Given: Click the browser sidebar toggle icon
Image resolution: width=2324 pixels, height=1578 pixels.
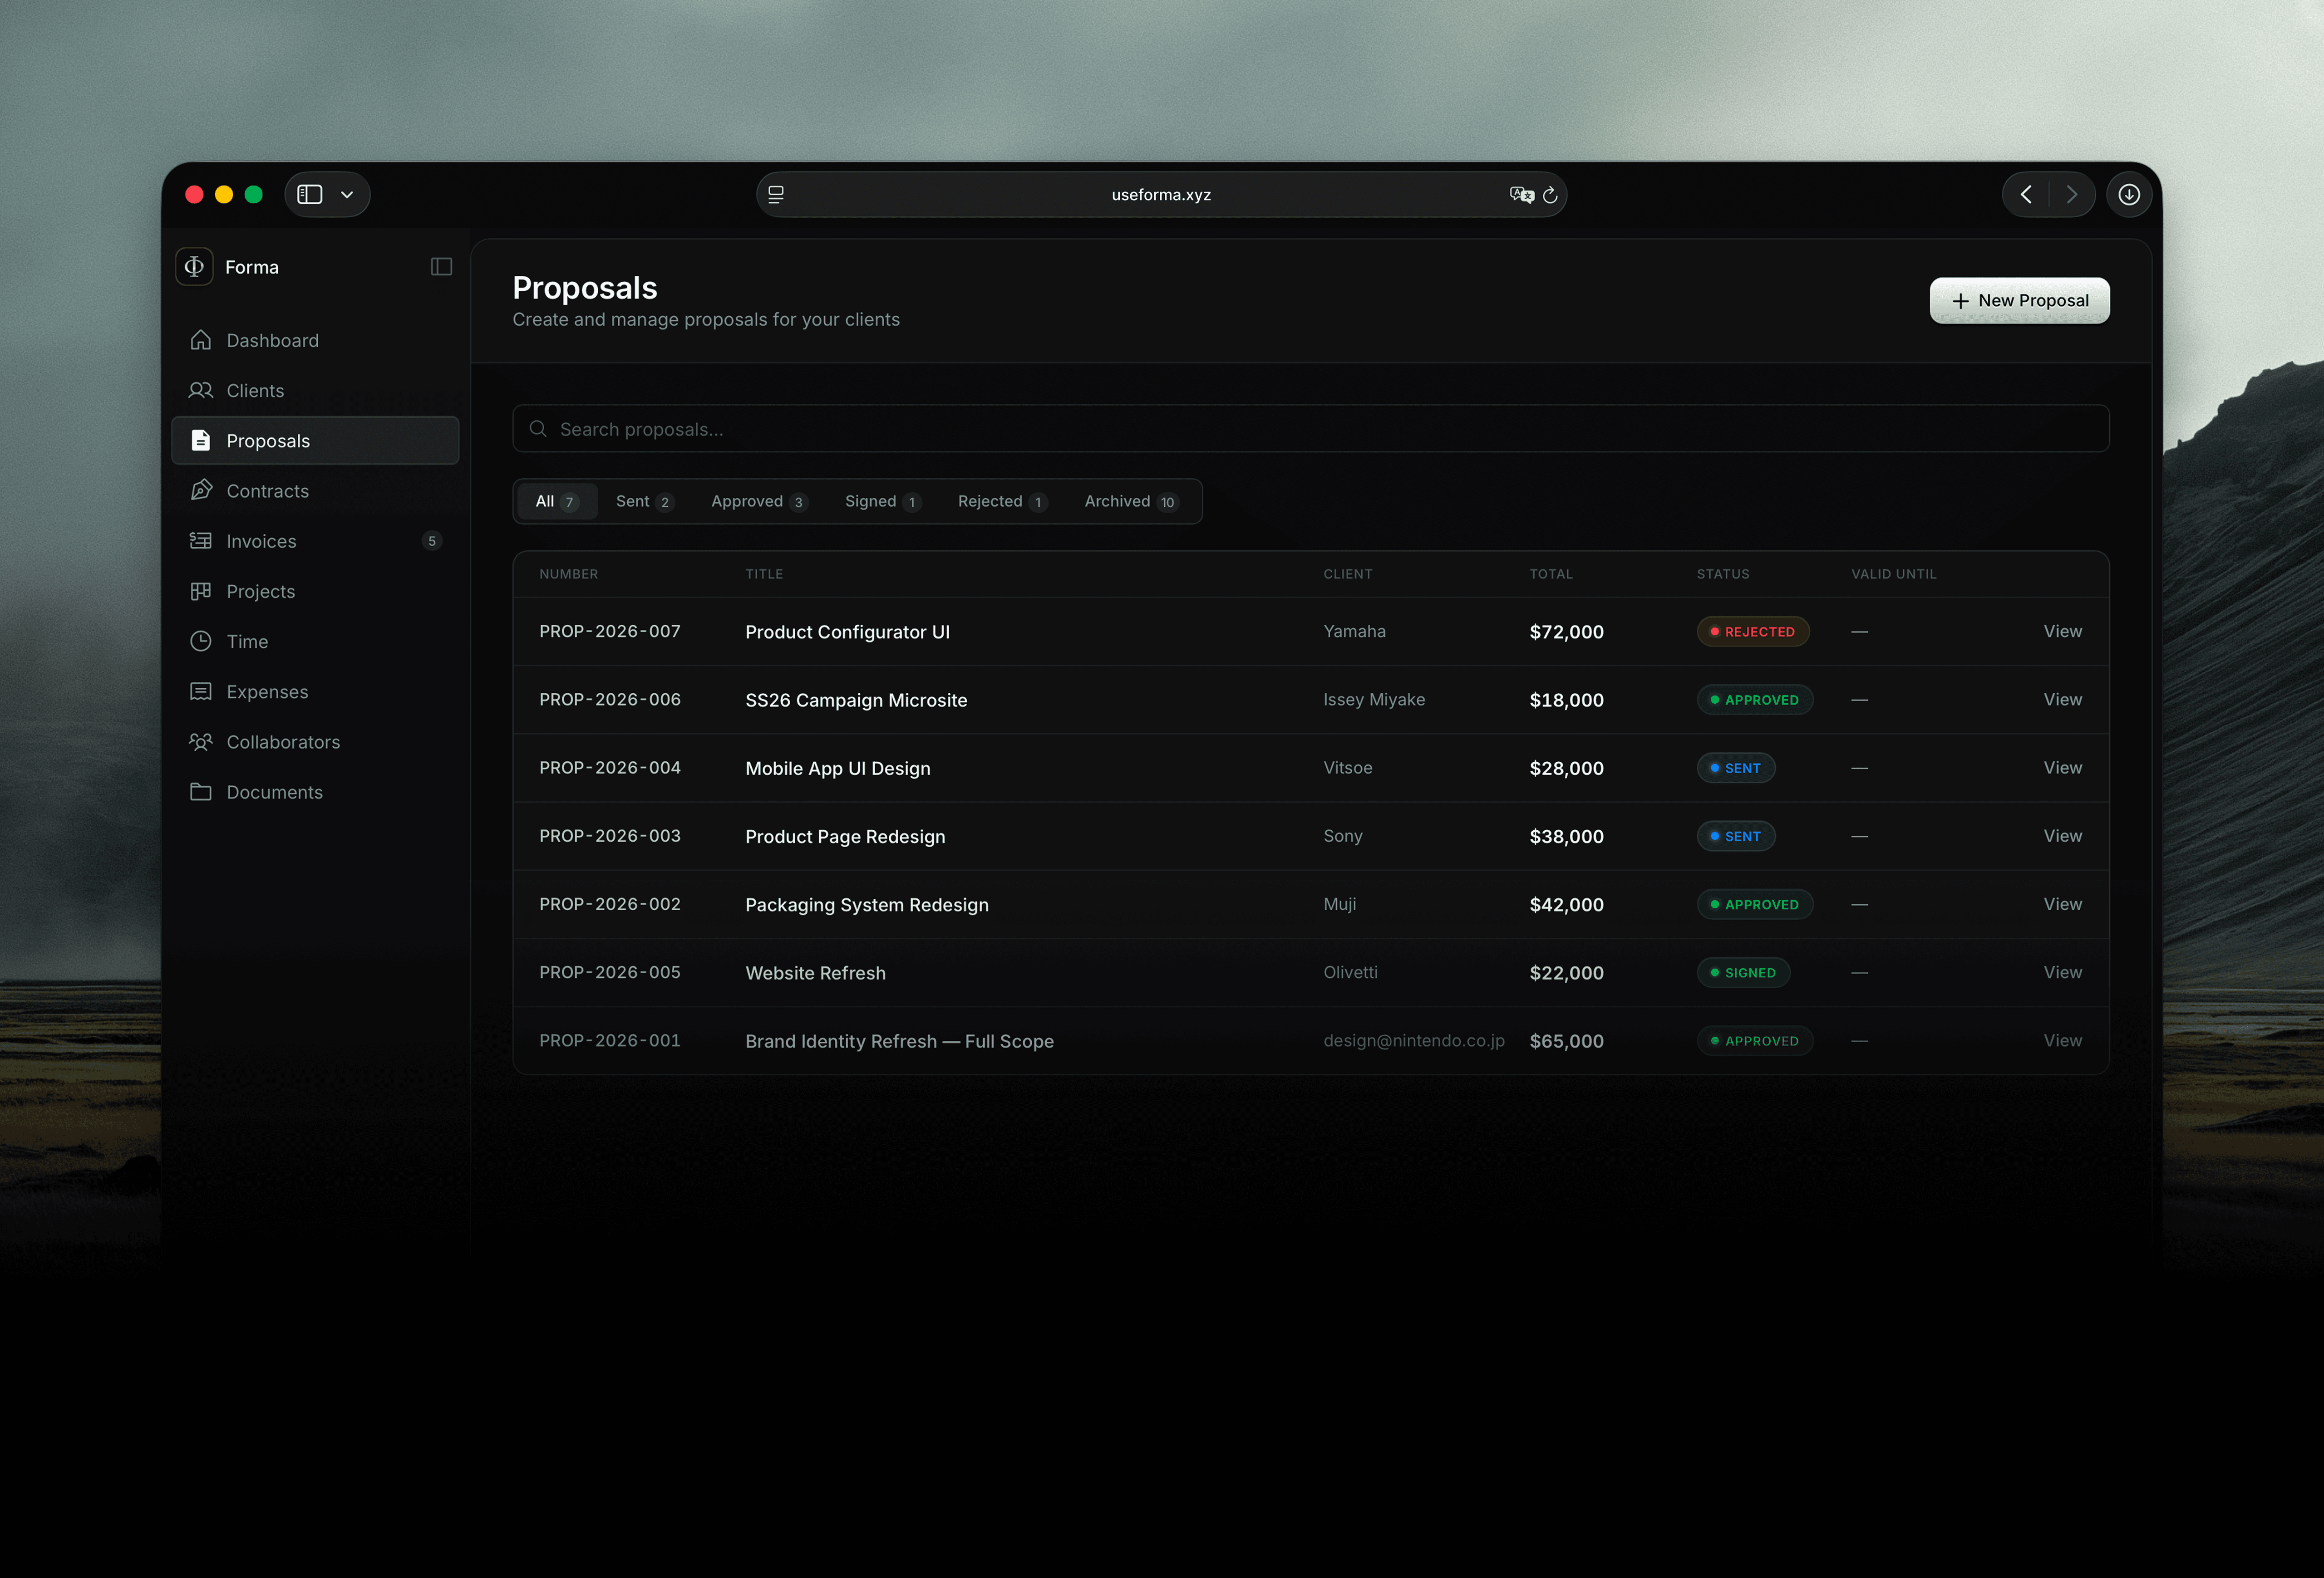Looking at the screenshot, I should (x=310, y=195).
